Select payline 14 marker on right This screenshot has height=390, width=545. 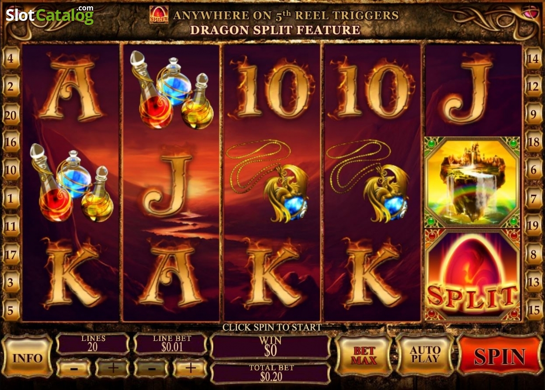point(533,58)
